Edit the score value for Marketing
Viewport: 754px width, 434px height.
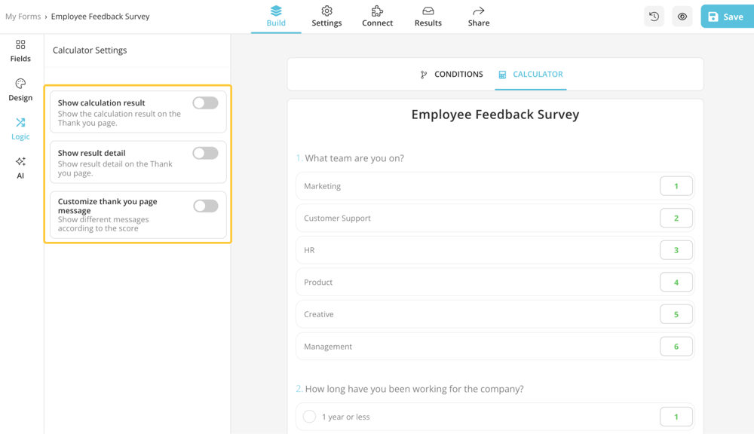675,185
